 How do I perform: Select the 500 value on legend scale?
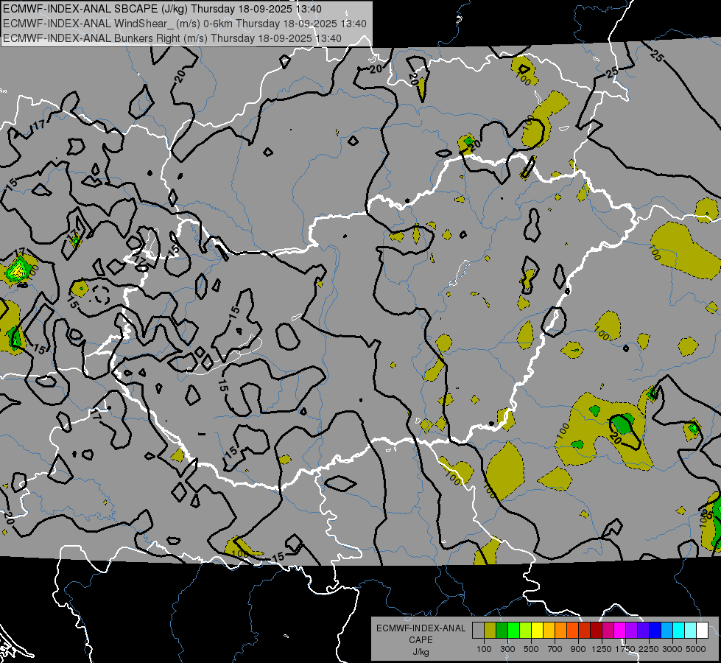point(531,649)
